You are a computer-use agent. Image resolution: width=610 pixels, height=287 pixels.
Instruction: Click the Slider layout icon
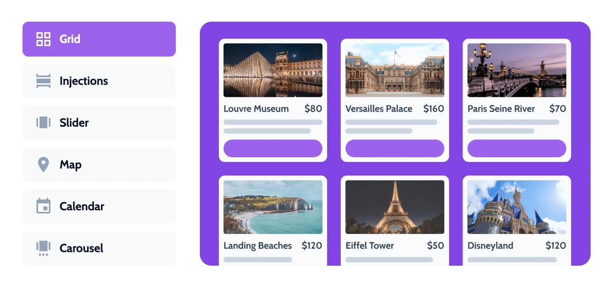43,123
